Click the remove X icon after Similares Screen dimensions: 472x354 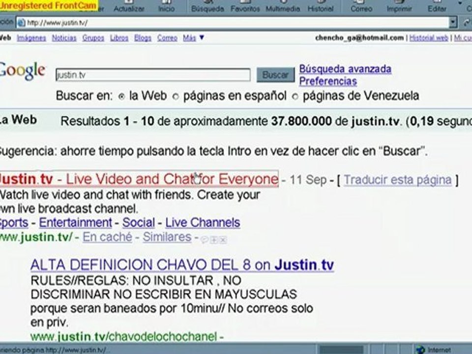point(223,240)
